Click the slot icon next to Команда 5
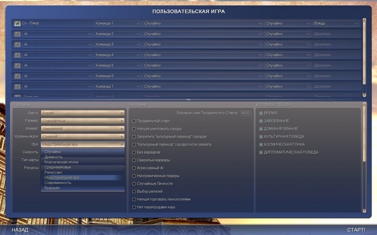377x235 pixels. 18,66
